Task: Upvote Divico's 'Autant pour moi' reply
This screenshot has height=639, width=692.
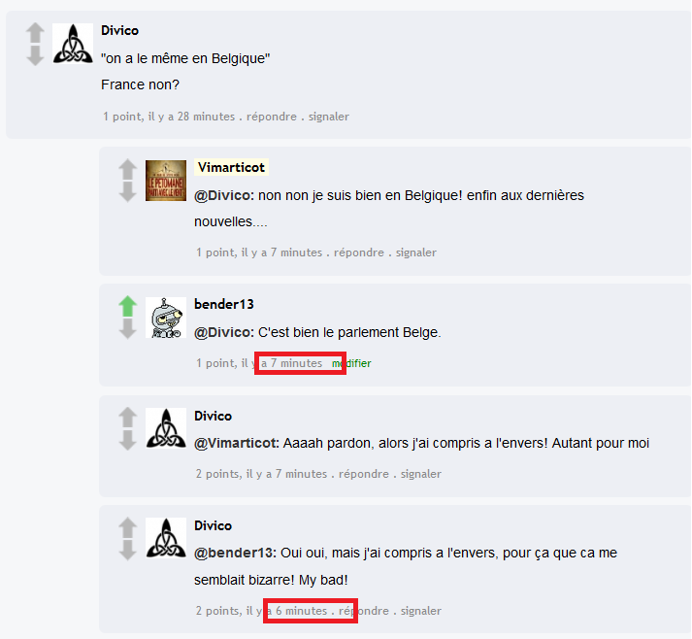Action: point(127,418)
